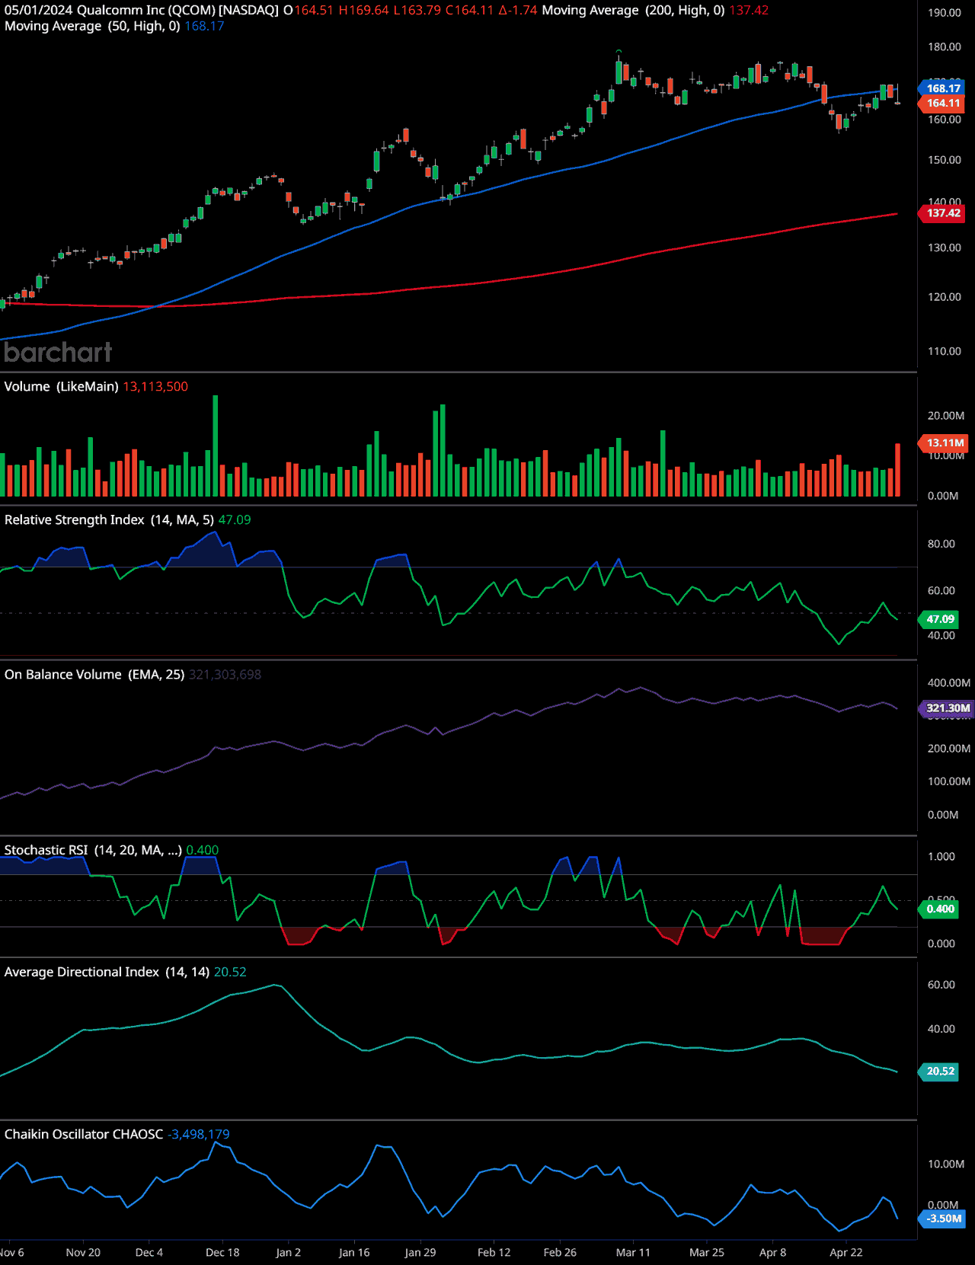This screenshot has width=975, height=1265.
Task: Click the red 137.42 moving average axis tag
Action: coord(943,213)
